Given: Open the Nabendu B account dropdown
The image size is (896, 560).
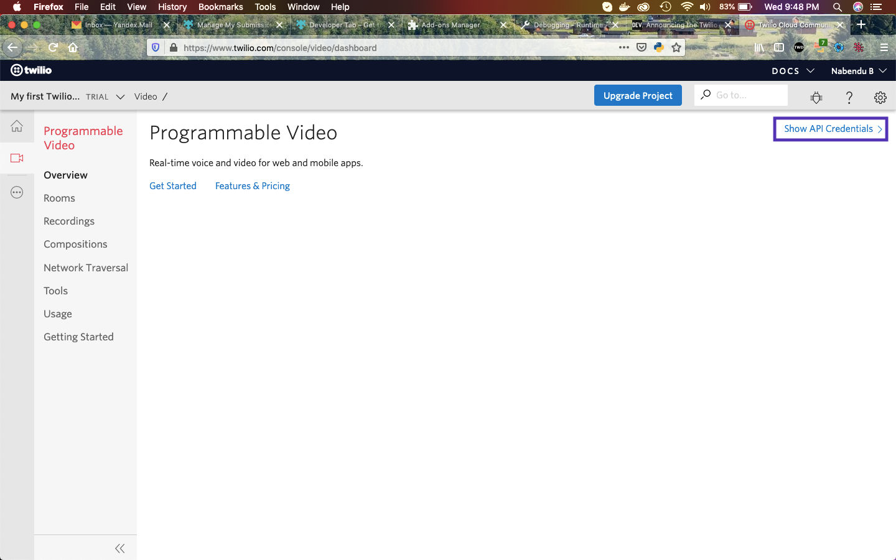Looking at the screenshot, I should (x=859, y=71).
